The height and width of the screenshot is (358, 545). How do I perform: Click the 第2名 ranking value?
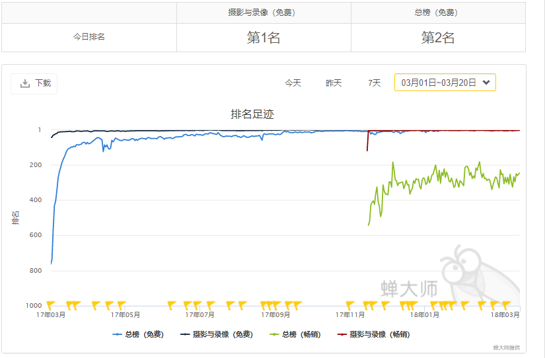click(438, 38)
